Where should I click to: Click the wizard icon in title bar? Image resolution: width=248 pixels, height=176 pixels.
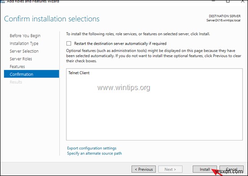(3, 1)
